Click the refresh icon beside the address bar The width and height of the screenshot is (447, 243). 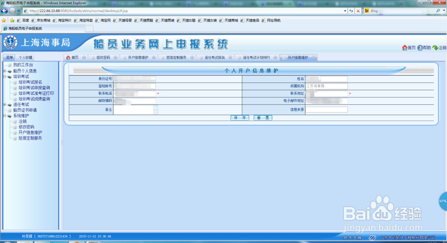(351, 11)
